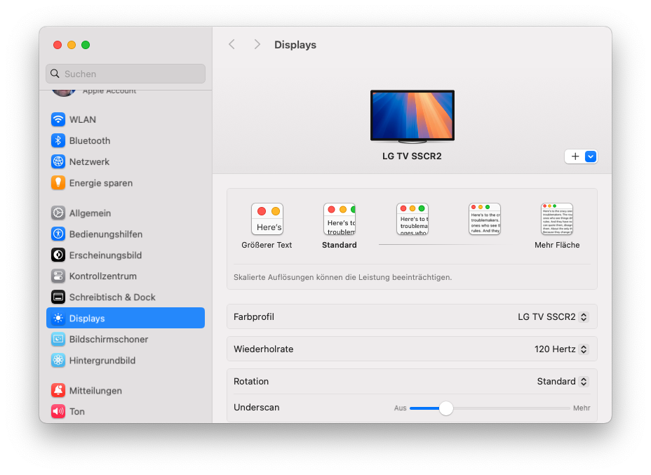Go forward with the right chevron

[x=257, y=44]
